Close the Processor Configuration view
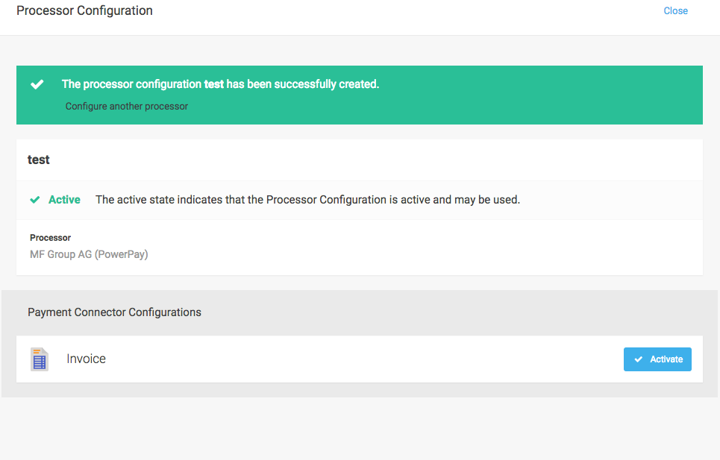The height and width of the screenshot is (460, 720). click(x=675, y=10)
